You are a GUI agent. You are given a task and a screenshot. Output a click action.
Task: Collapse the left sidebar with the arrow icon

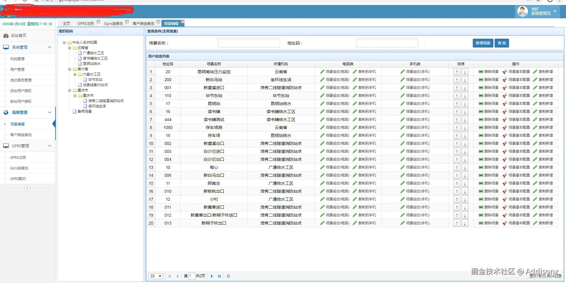point(27,188)
